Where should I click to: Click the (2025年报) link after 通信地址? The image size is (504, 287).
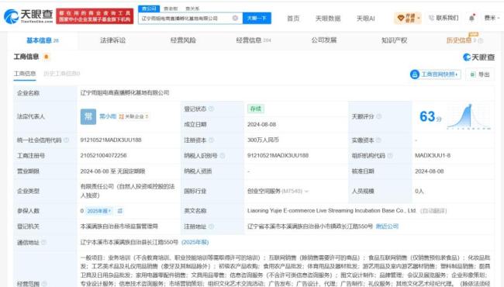195,242
